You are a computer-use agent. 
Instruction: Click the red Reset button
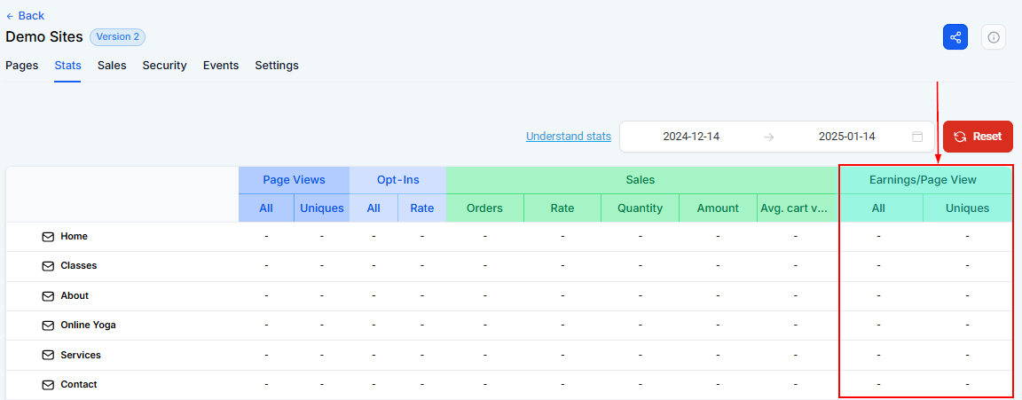click(x=978, y=137)
